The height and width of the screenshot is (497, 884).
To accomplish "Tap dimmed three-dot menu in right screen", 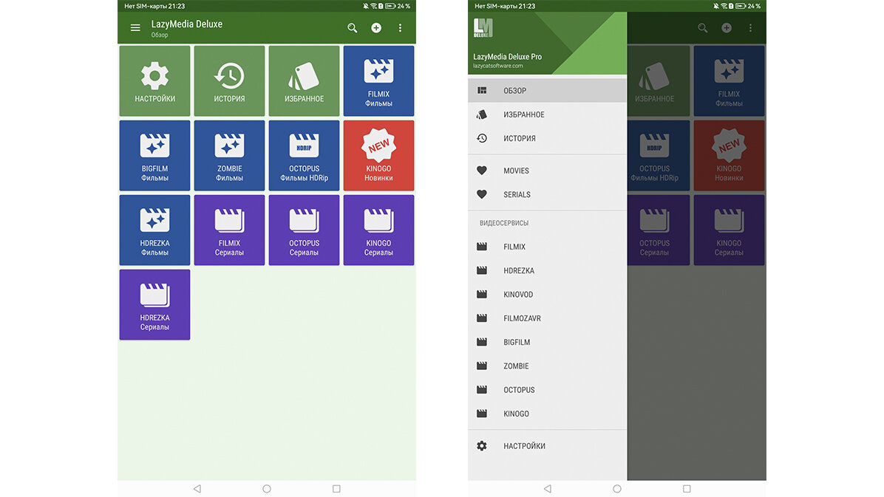I will click(x=750, y=27).
